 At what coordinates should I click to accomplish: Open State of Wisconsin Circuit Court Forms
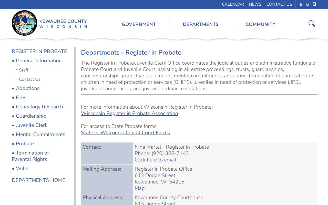(126, 133)
